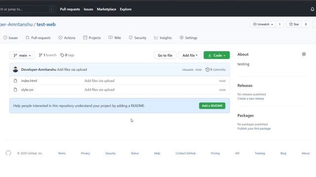This screenshot has width=316, height=177.
Task: Click the stargazers count 0
Action: point(306,24)
